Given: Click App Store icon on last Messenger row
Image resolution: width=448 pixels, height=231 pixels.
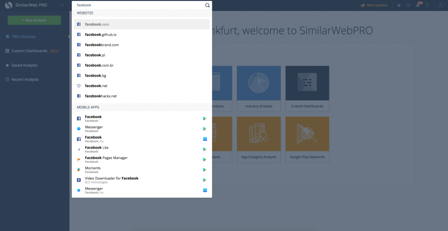Looking at the screenshot, I should pos(205,190).
